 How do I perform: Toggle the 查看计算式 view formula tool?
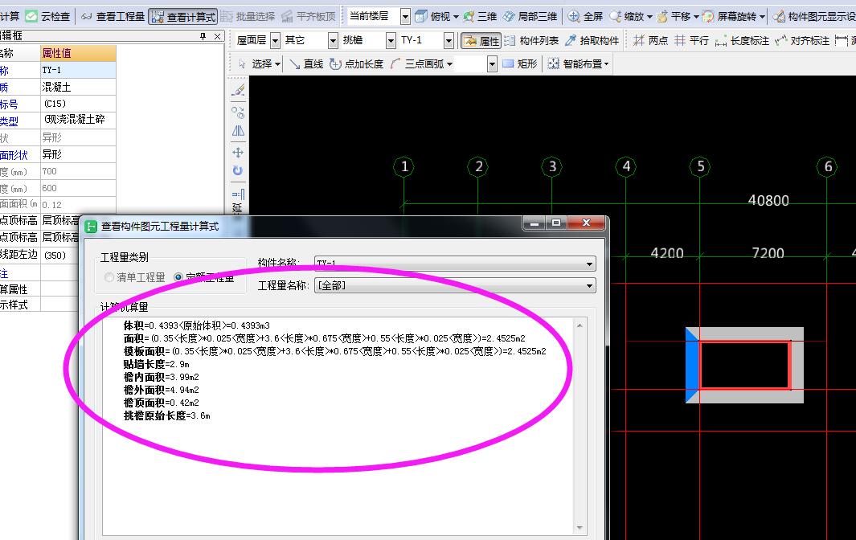click(x=183, y=17)
